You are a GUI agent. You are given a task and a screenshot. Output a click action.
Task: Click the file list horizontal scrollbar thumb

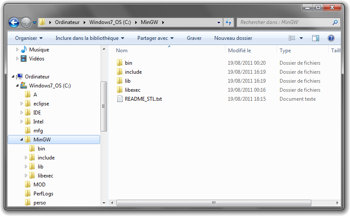pyautogui.click(x=213, y=203)
